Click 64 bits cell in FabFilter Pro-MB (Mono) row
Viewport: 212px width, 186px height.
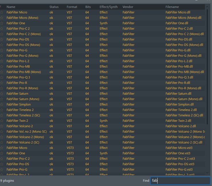[87, 72]
